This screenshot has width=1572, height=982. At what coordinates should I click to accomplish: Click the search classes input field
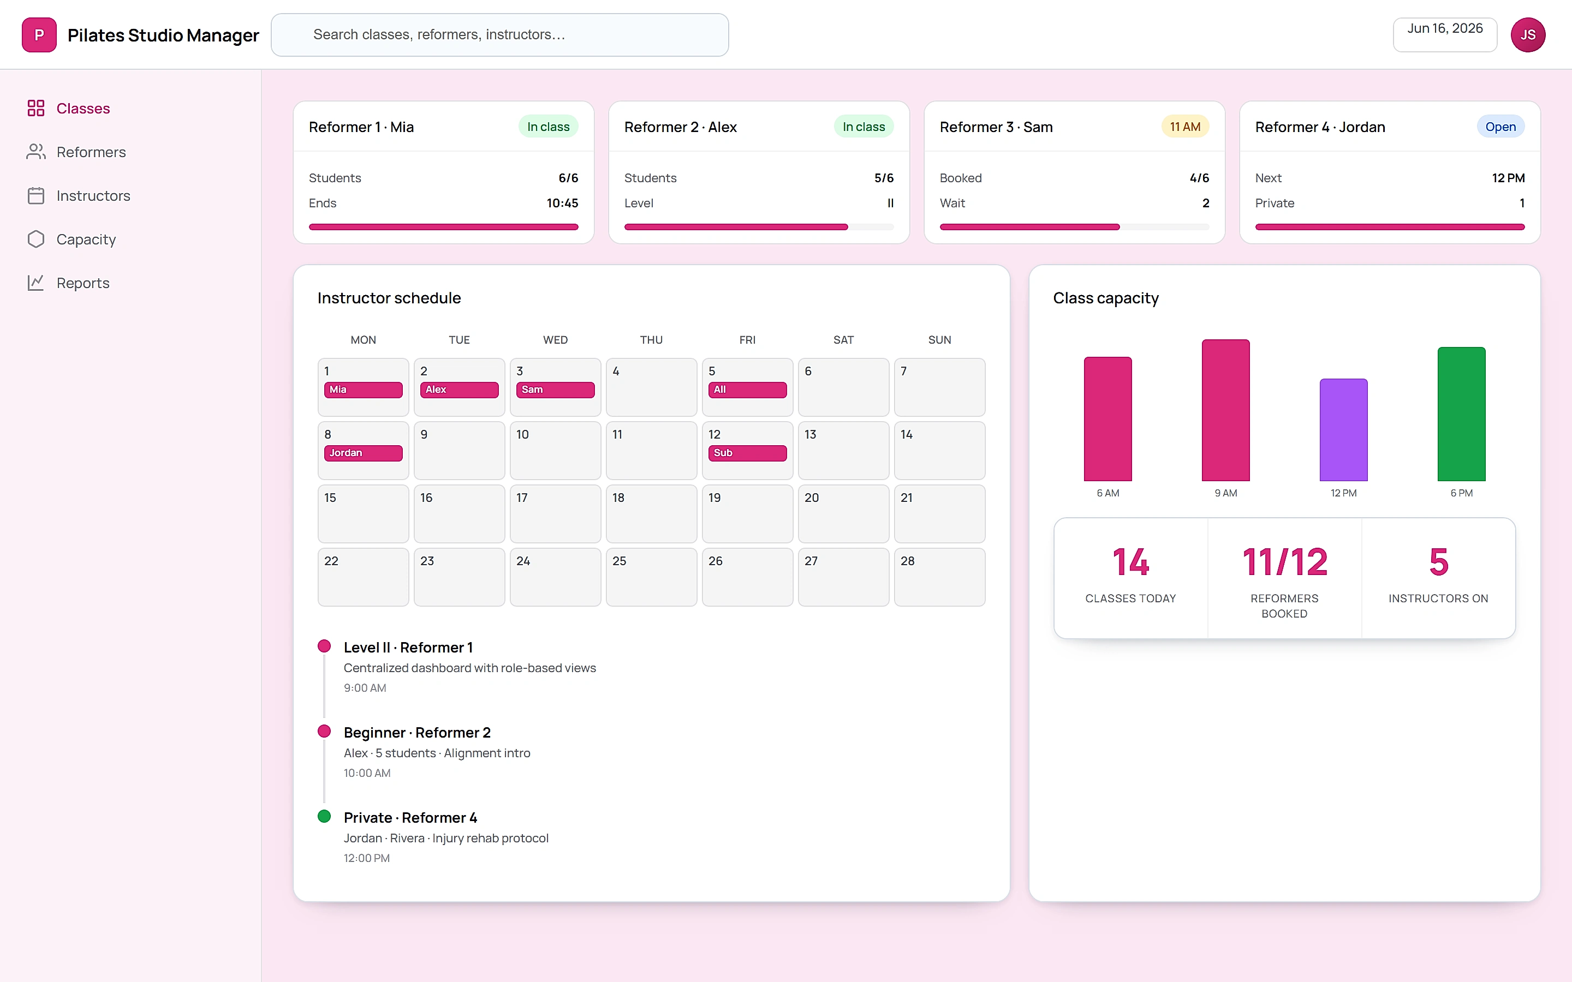[x=499, y=35]
